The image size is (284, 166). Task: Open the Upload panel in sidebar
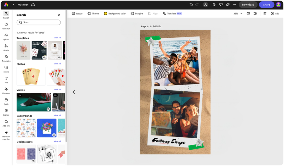[6, 37]
